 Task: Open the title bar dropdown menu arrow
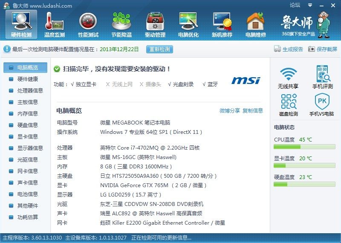pos(310,5)
